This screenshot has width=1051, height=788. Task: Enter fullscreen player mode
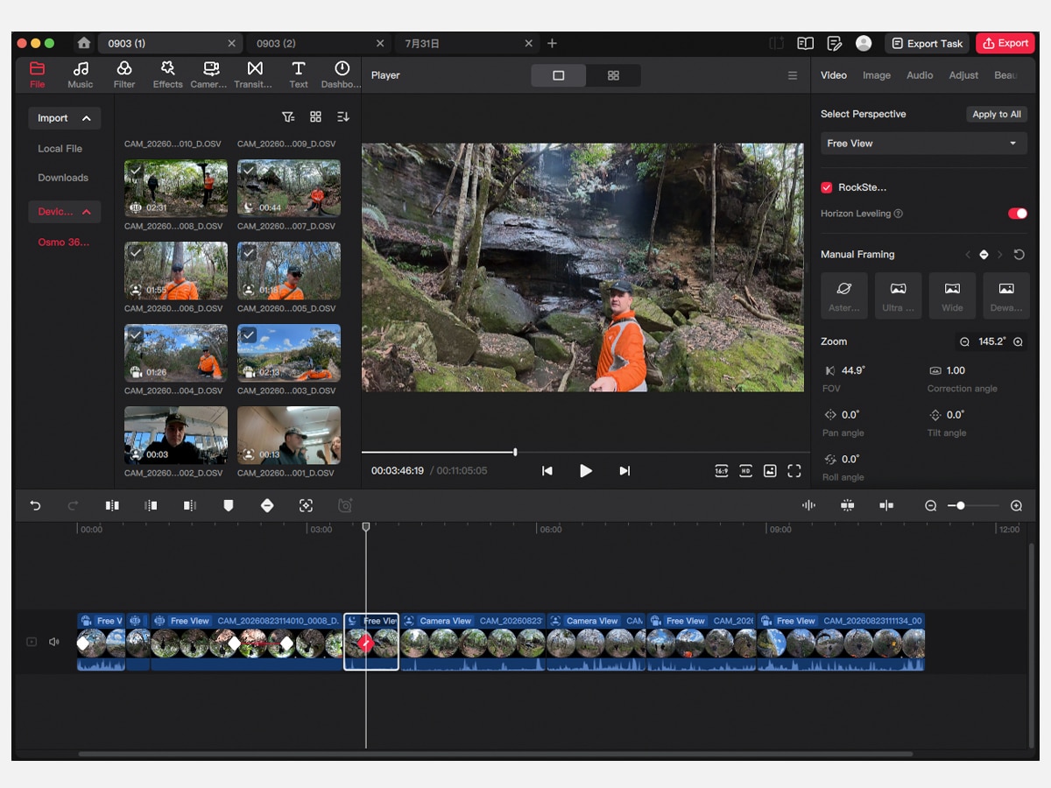(794, 471)
